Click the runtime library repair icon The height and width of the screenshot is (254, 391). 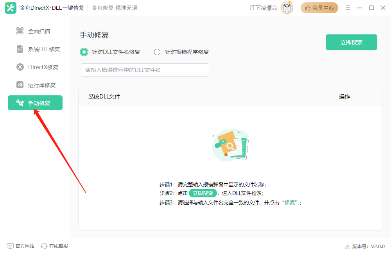tap(20, 85)
